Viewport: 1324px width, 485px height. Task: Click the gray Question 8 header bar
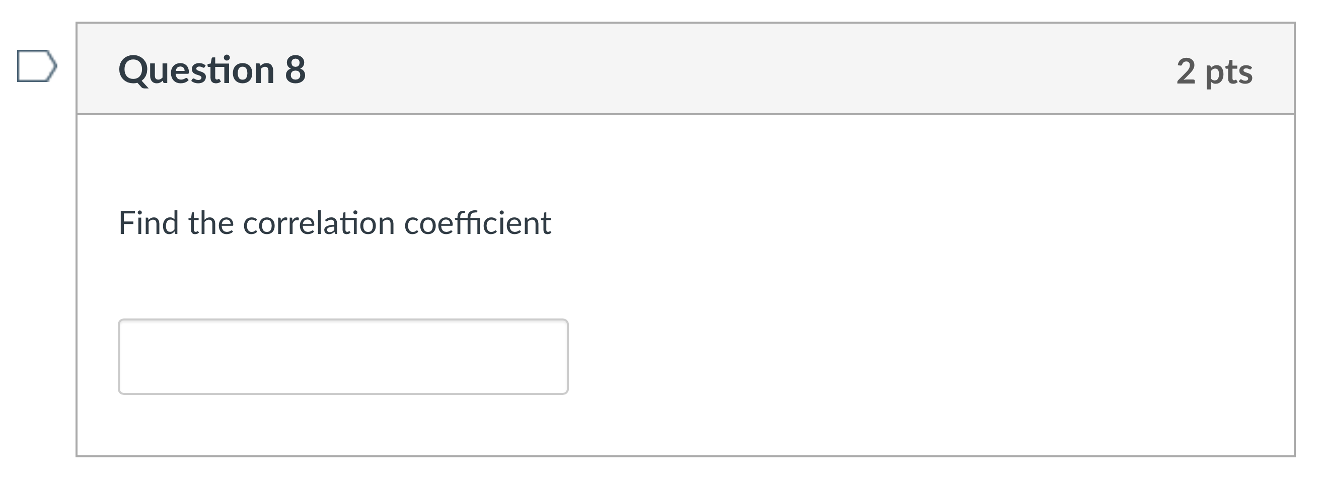(x=685, y=69)
